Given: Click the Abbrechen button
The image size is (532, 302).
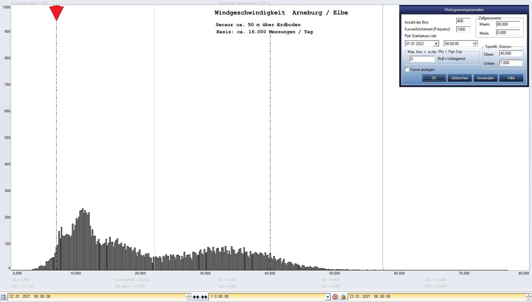Looking at the screenshot, I should pos(459,78).
